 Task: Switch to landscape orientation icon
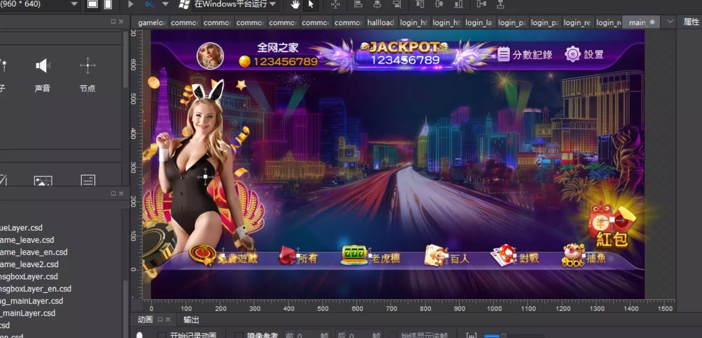tap(92, 5)
